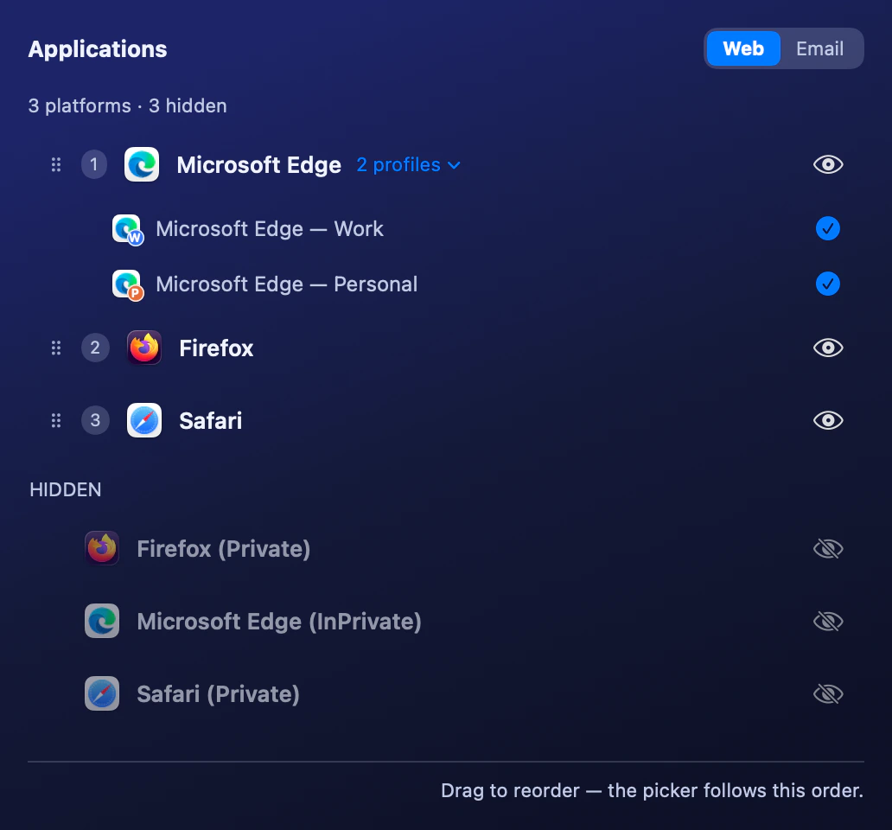Switch to the Web tab

pyautogui.click(x=743, y=48)
